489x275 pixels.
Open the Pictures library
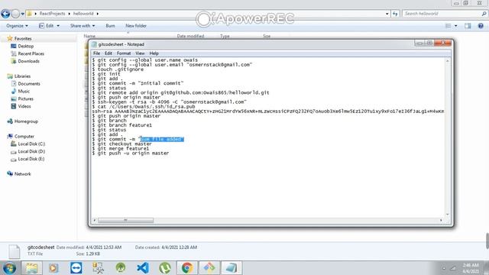(25, 99)
